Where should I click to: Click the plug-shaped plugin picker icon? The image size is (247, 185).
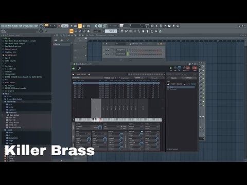click(147, 31)
